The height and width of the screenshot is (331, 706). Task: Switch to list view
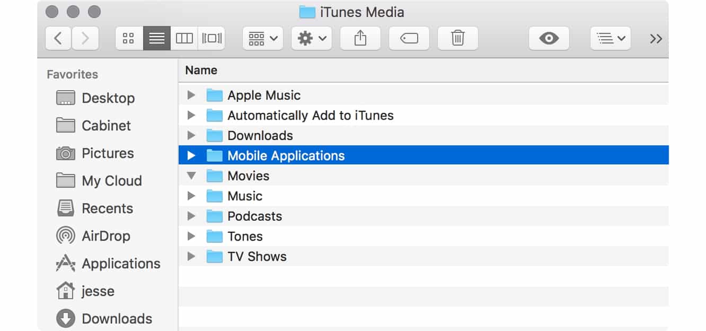[157, 38]
